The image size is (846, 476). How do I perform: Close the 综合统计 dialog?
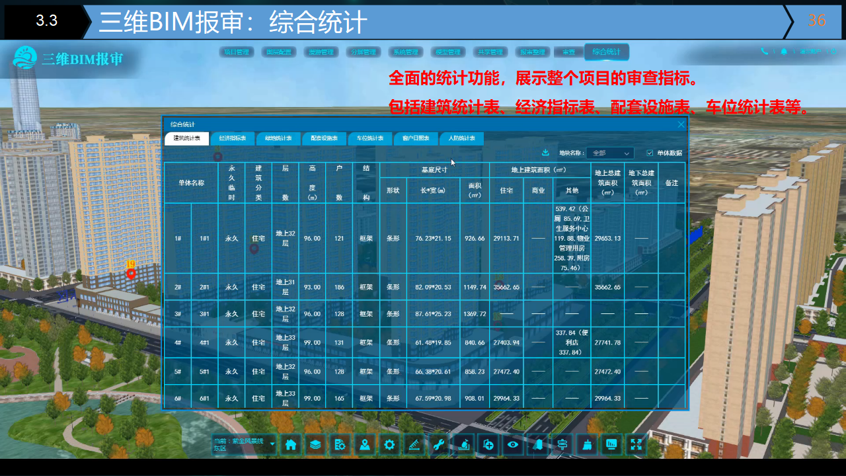click(x=681, y=124)
